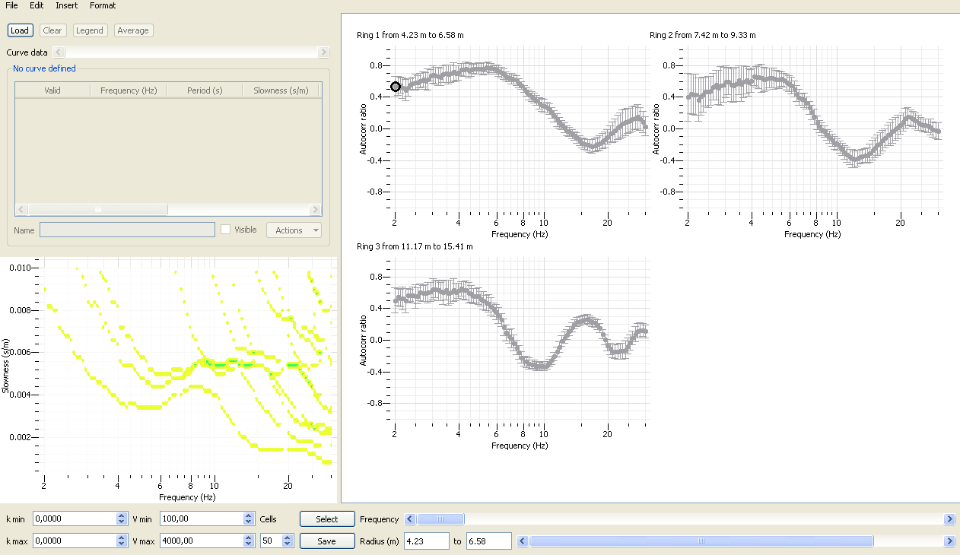Click Radius scrollbar right arrow
Image resolution: width=960 pixels, height=555 pixels.
coord(949,541)
